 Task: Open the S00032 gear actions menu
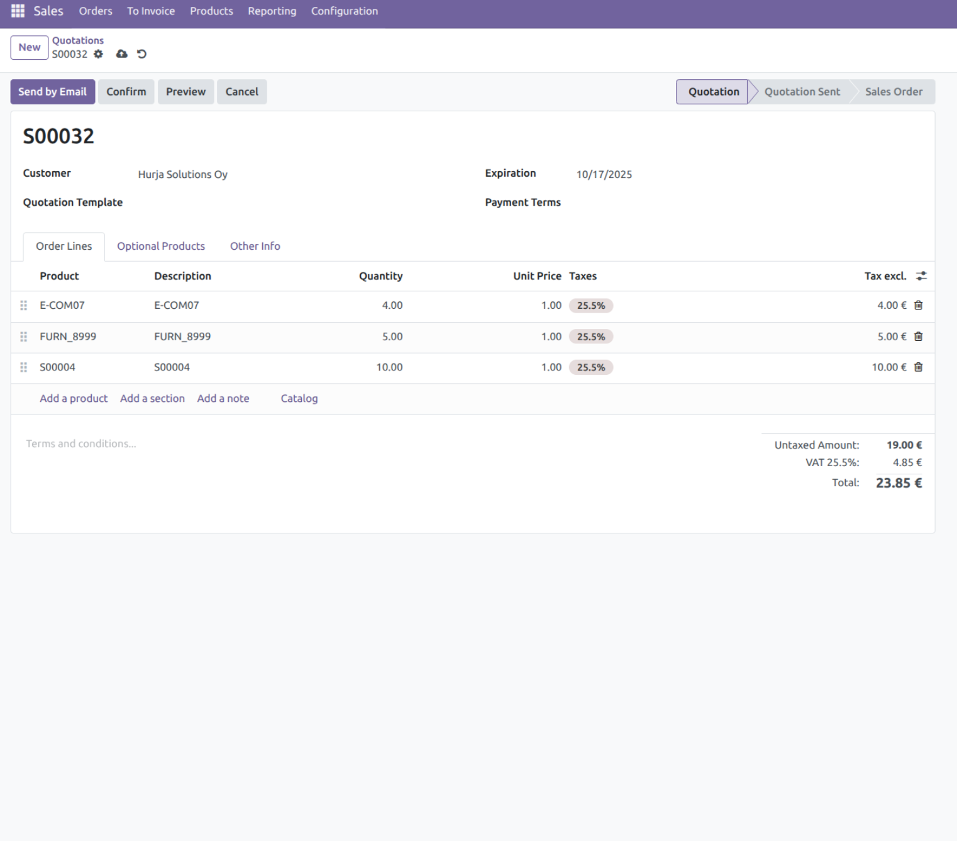pos(98,54)
